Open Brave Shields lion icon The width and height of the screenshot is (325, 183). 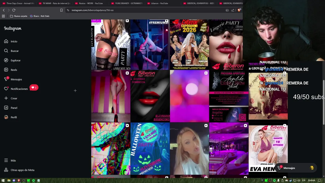coord(239,10)
